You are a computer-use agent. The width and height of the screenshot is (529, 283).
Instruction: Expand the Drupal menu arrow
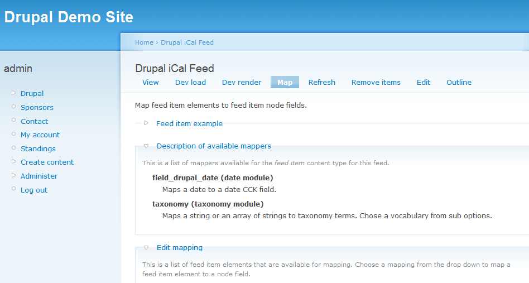pyautogui.click(x=14, y=93)
